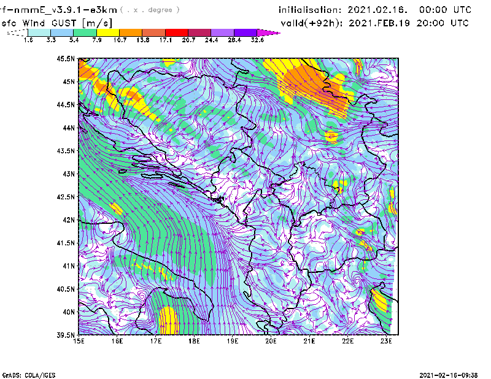Click the magenta arrow end of legend
This screenshot has height=379, width=491.
[268, 33]
